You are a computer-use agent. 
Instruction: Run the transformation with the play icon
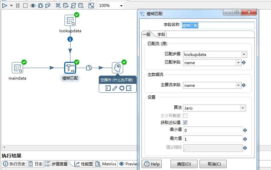(5, 6)
